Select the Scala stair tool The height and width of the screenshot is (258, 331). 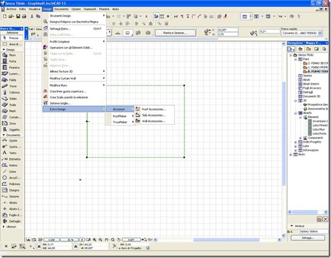[12, 105]
